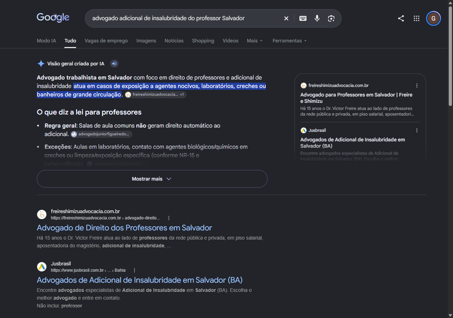Screen dimensions: 453x318
Task: Click 'O que diz a lei para professores' heading
Action: [89, 112]
